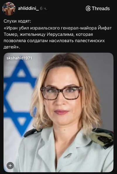This screenshot has width=117, height=174.
Task: Click the '6 ч.' post timestamp
Action: coord(43,8)
